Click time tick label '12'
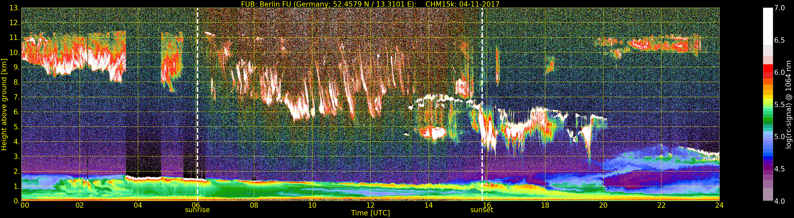 click(370, 205)
